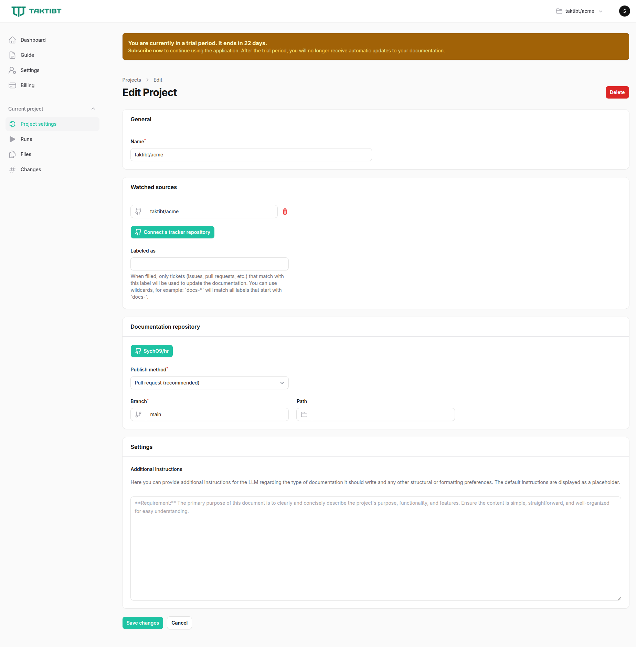Go to Settings in sidebar
The image size is (636, 647).
30,70
